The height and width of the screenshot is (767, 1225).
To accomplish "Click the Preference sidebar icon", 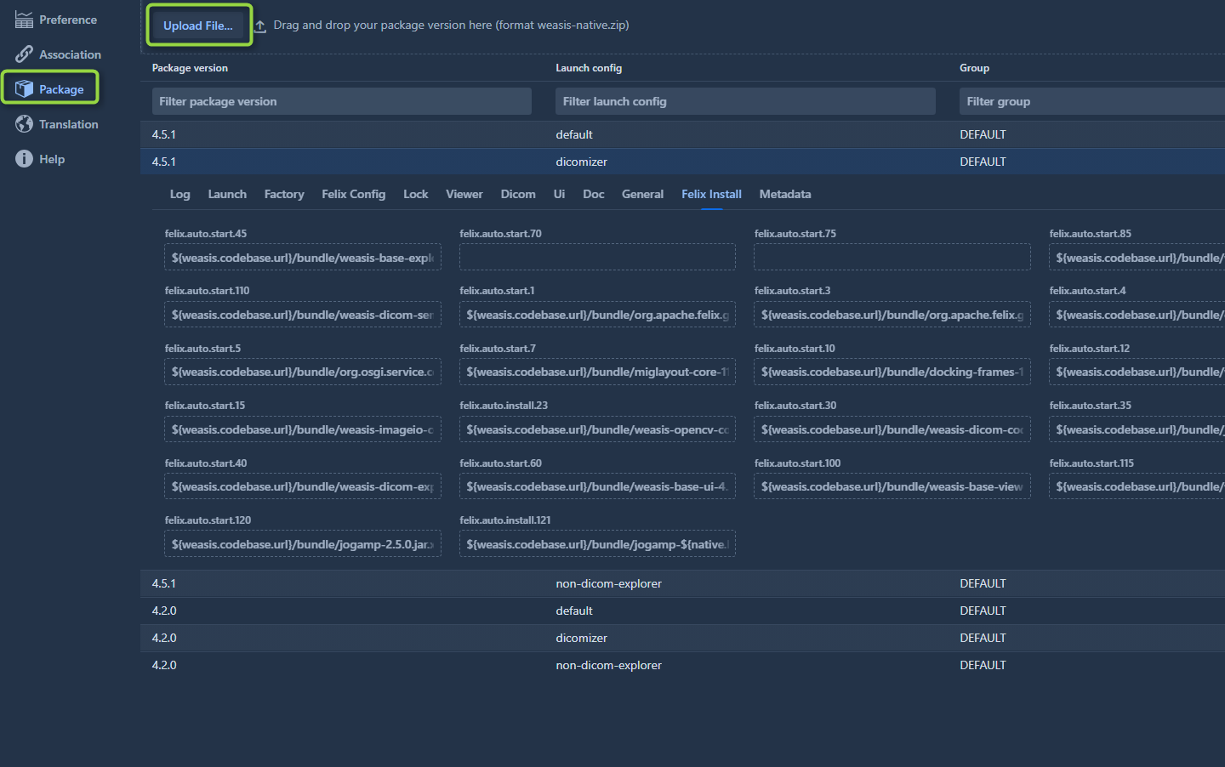I will (24, 20).
